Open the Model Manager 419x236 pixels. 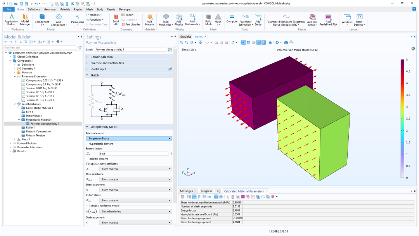25,20
